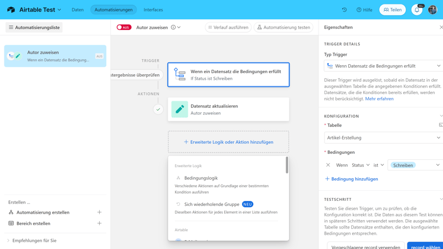Click Vorgeschlagene record verwenden button
443x249 pixels.
point(366,247)
